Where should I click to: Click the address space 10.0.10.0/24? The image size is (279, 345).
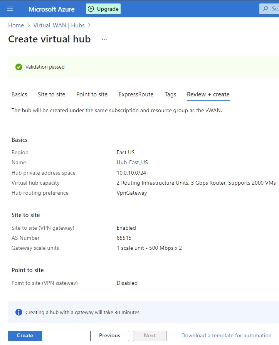click(131, 173)
